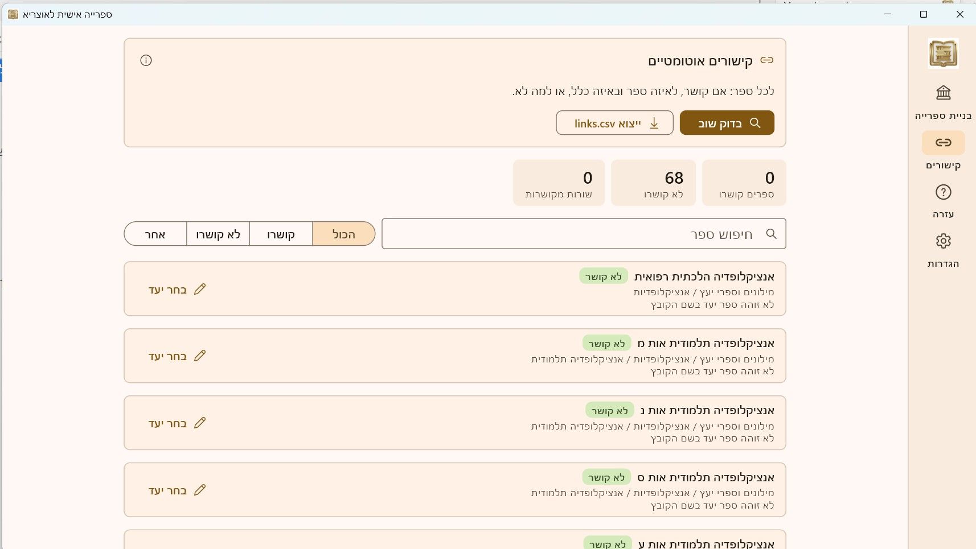Click the אנציקלופדיה תלמודית אות ס book title

pos(706,477)
